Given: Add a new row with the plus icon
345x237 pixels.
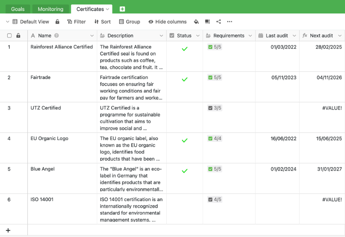Looking at the screenshot, I should [8, 230].
